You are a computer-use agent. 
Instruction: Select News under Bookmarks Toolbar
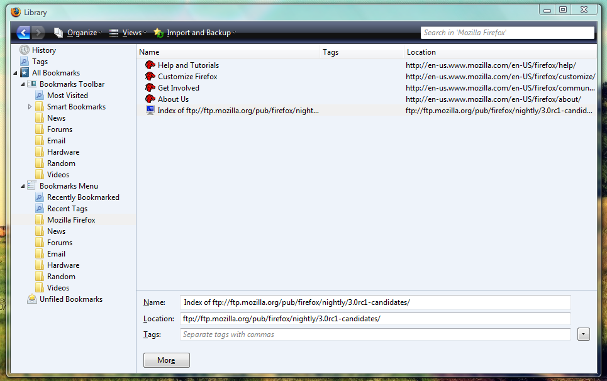click(56, 118)
